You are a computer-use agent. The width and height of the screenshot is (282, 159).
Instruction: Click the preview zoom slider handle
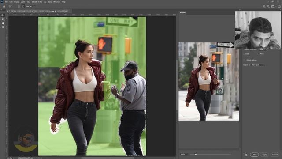coord(196,154)
